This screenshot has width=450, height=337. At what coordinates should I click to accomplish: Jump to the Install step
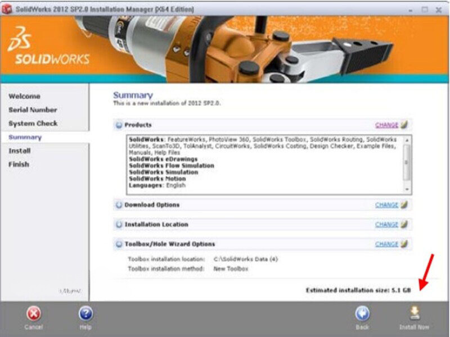pos(20,151)
